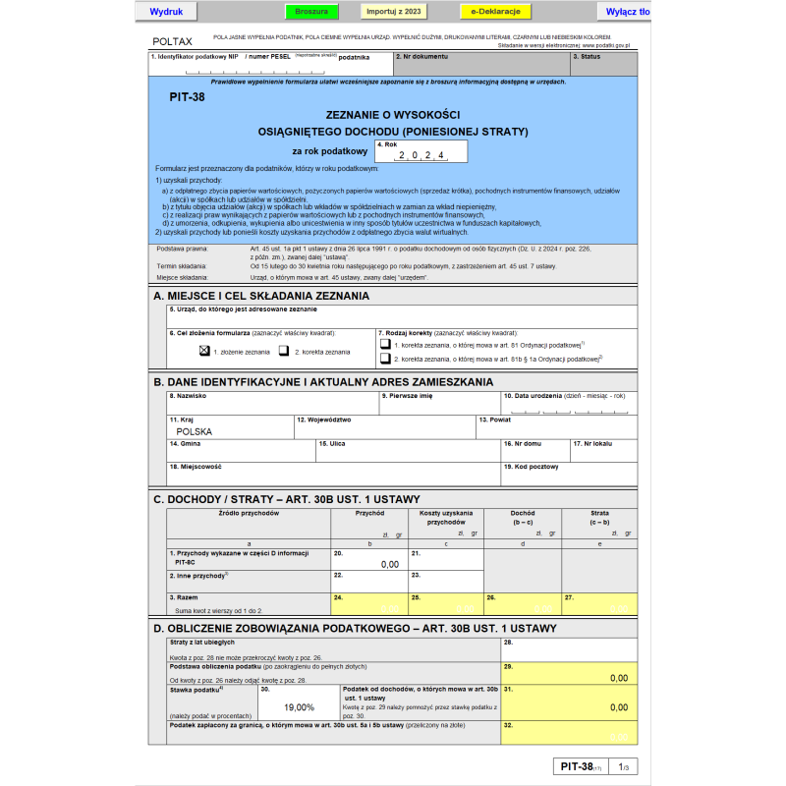The width and height of the screenshot is (786, 786).
Task: Click the Stawka podatku 19,00% field
Action: pos(299,706)
